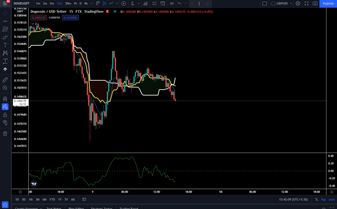Select the 30m timeframe
The height and width of the screenshot is (209, 337).
click(x=68, y=3)
